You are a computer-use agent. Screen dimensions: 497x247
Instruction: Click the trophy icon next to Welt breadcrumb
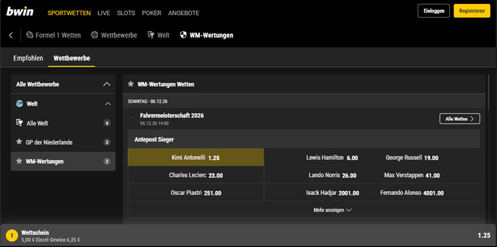coord(151,35)
